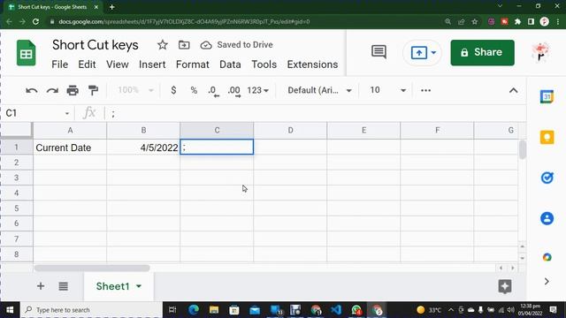Open Google Keep side panel
The width and height of the screenshot is (566, 318).
point(547,138)
